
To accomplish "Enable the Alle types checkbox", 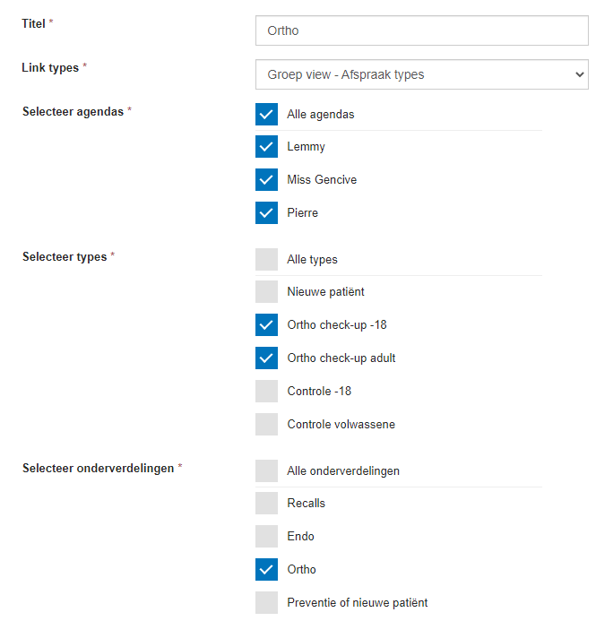I will coord(266,260).
